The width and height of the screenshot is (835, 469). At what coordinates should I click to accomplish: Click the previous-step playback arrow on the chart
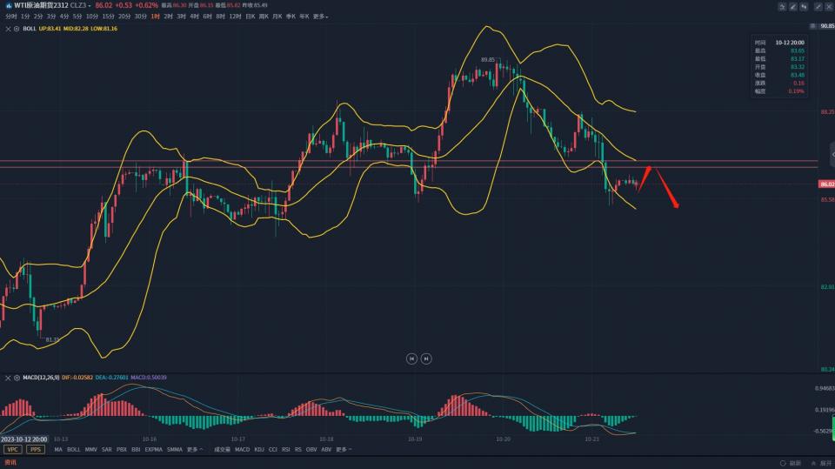coord(411,358)
